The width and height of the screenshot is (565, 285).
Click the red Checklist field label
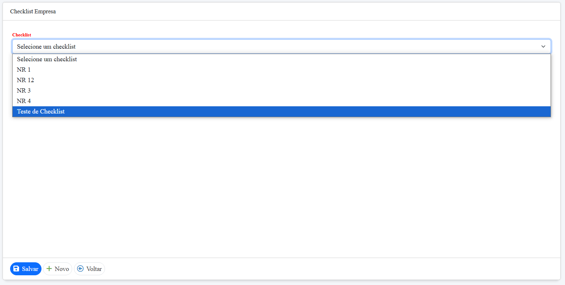[22, 35]
